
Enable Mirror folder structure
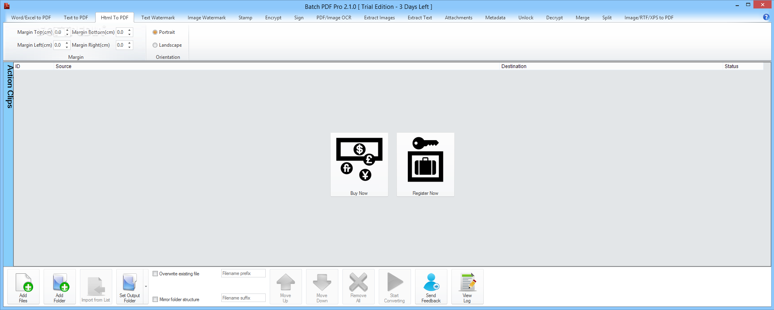tap(155, 300)
